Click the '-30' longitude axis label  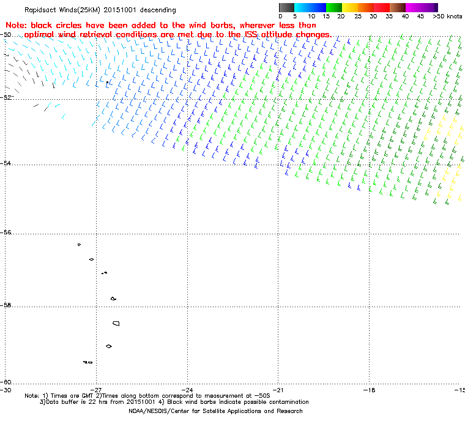(6, 390)
